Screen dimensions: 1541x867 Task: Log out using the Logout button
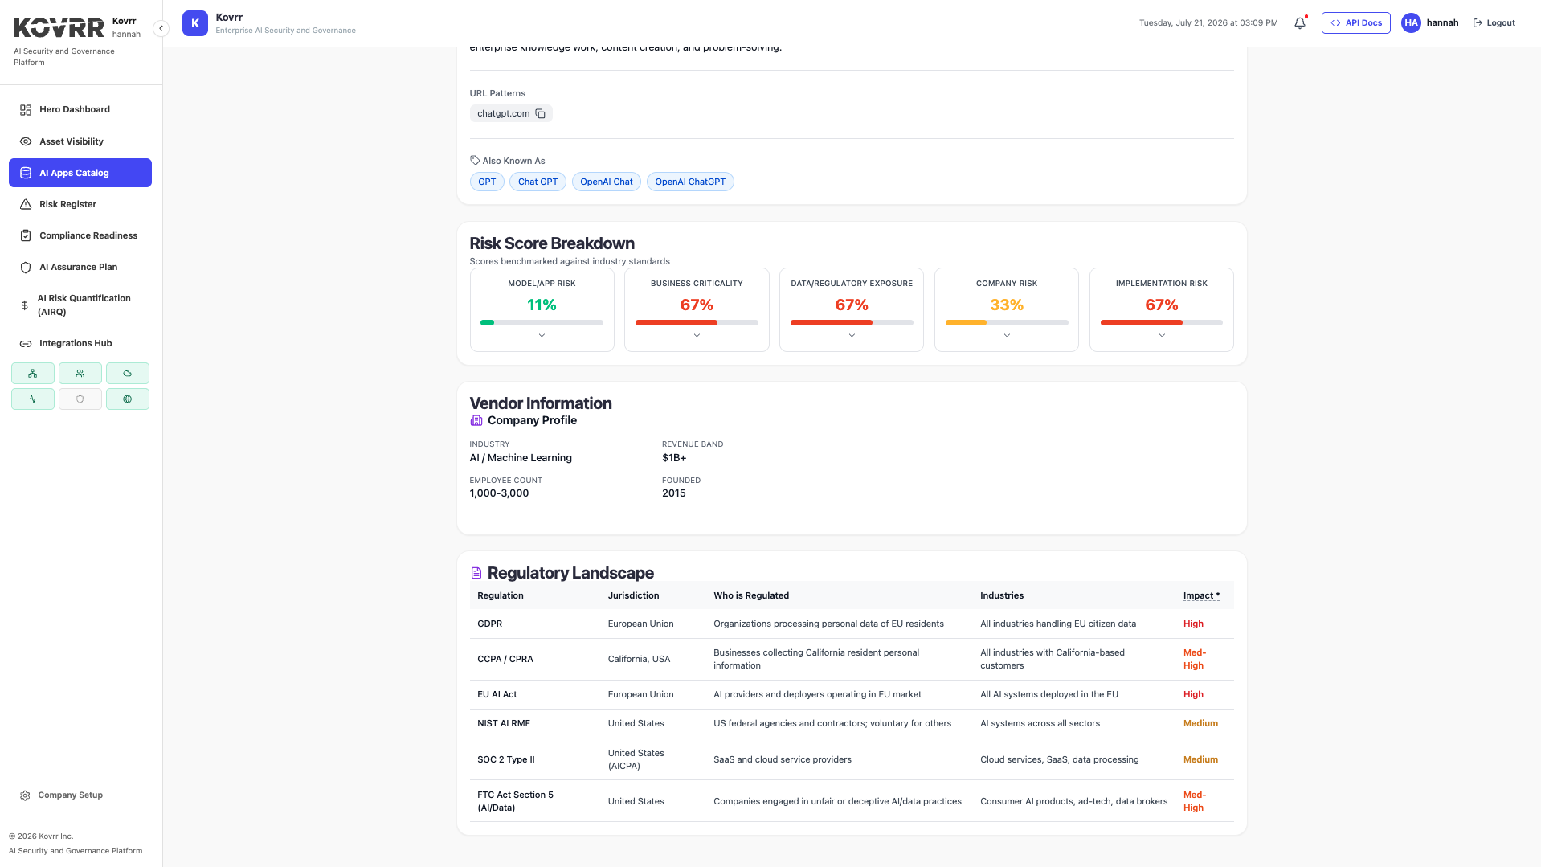(x=1494, y=22)
